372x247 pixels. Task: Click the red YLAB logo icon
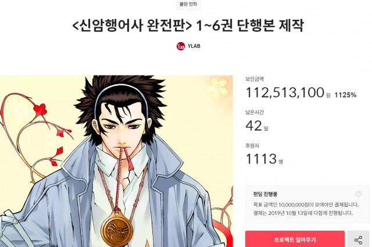tap(181, 46)
